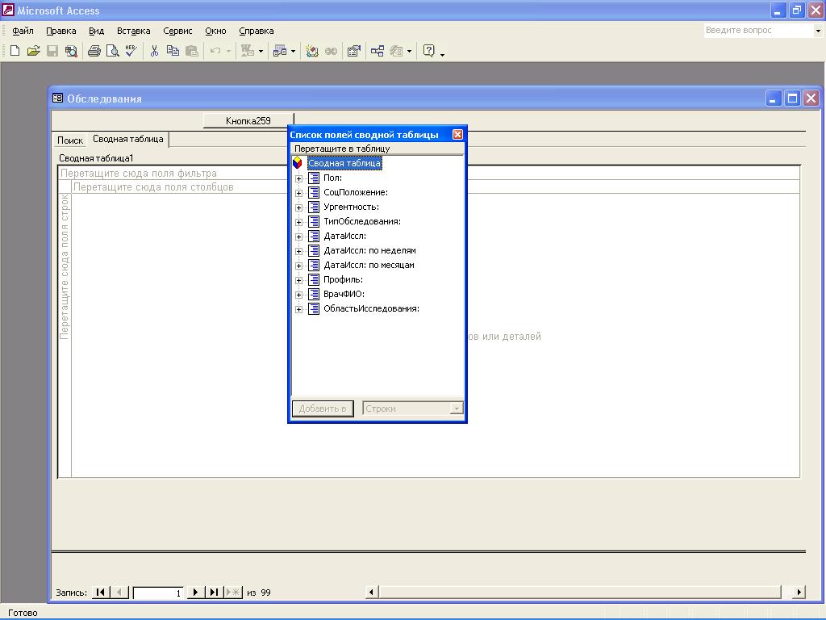Close the Список полей сводной таблицы panel
Image resolution: width=826 pixels, height=620 pixels.
pyautogui.click(x=458, y=135)
